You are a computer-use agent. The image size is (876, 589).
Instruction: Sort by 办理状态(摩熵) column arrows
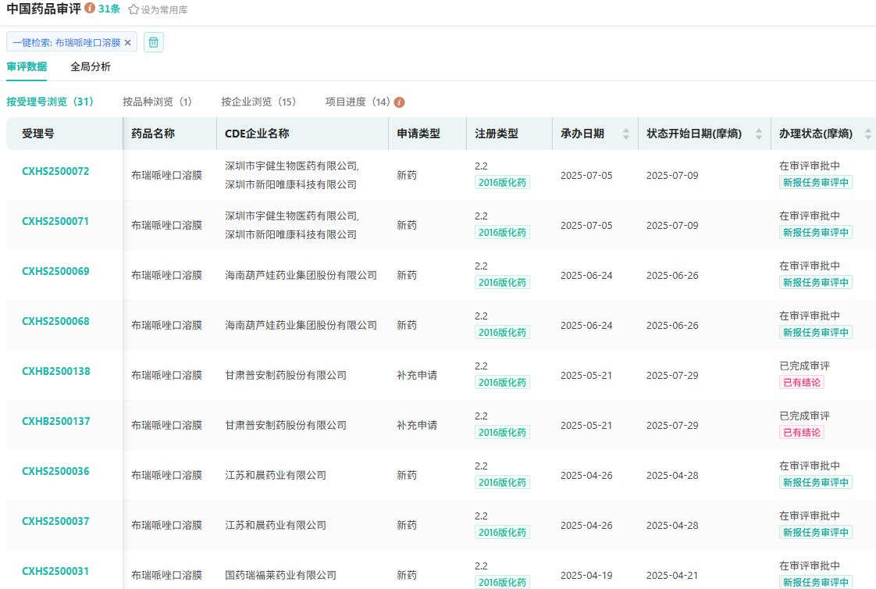[867, 134]
